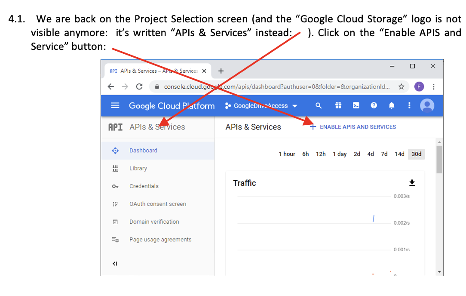Select the 7d time range
The height and width of the screenshot is (296, 466).
click(x=384, y=154)
